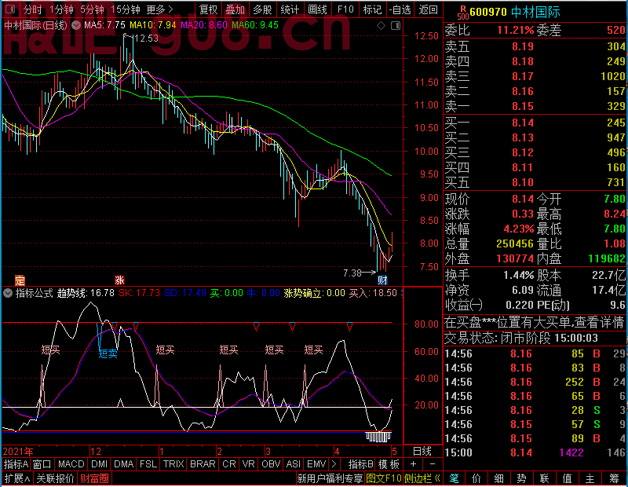
Task: Toggle the panel layout icon beside the diamond
Action: point(396,26)
